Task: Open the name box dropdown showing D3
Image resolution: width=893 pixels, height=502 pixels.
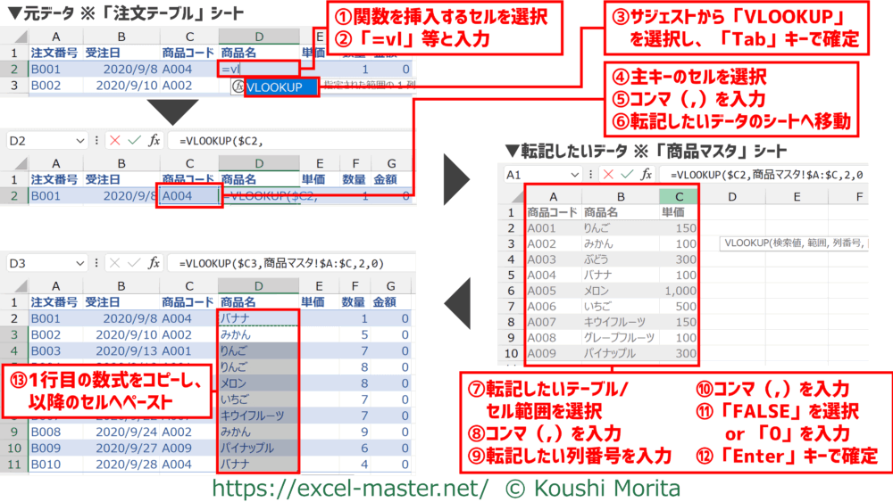Action: pyautogui.click(x=81, y=263)
